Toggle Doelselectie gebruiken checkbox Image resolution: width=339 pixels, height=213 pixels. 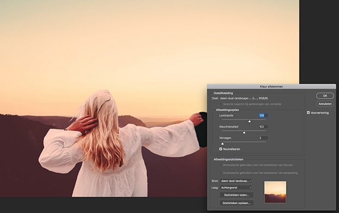click(x=221, y=172)
